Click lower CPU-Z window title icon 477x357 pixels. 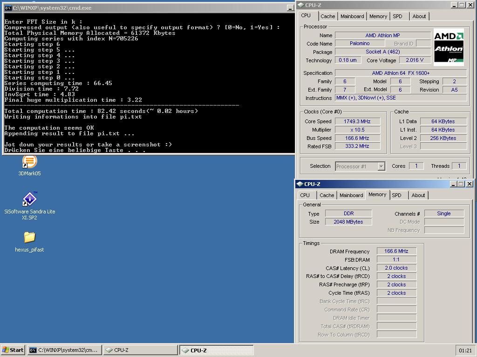(300, 184)
